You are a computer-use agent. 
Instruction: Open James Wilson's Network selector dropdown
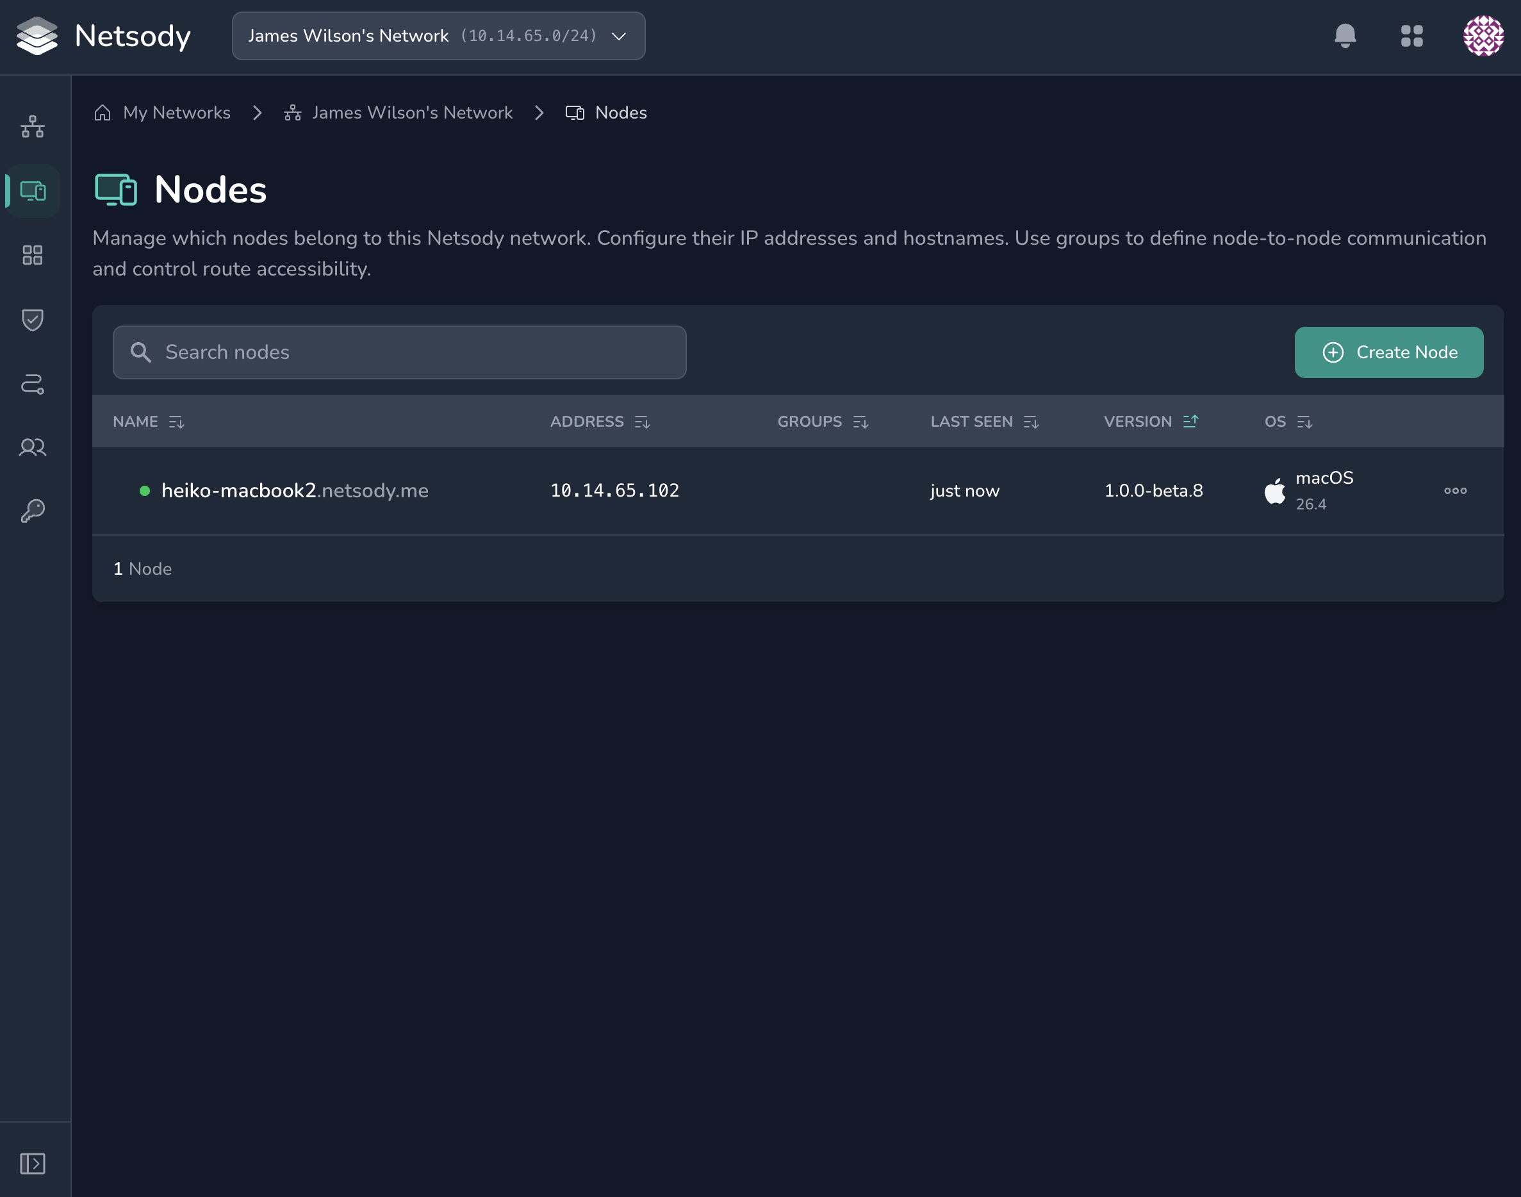pos(439,36)
